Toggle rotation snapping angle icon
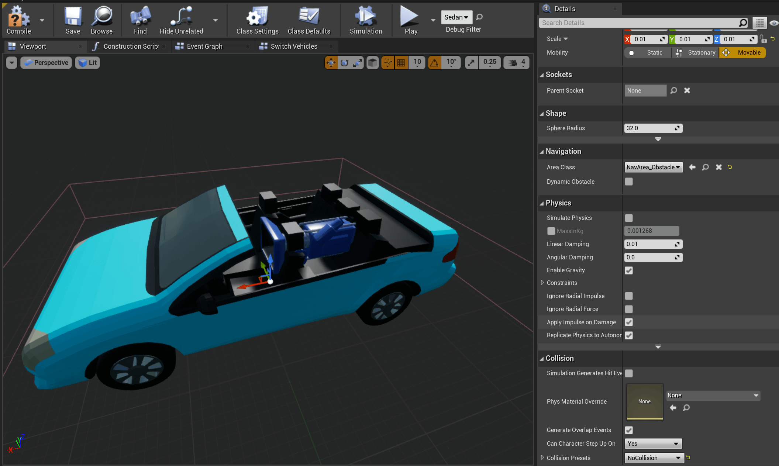Screen dimensions: 779x466 (435, 63)
